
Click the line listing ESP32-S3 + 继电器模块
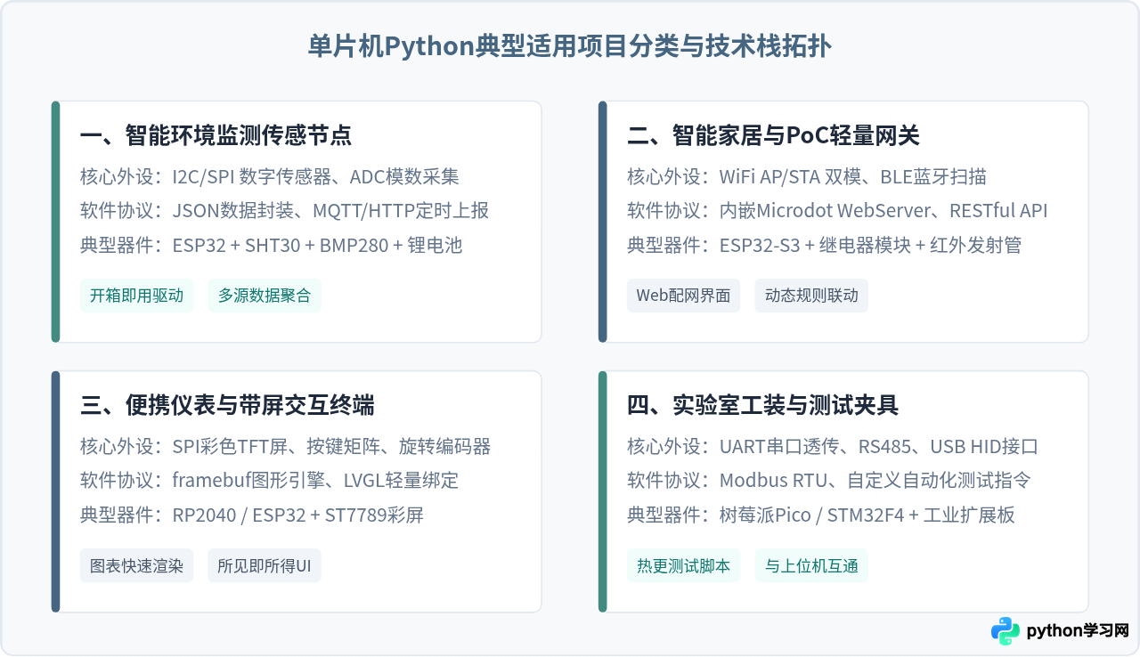[824, 245]
